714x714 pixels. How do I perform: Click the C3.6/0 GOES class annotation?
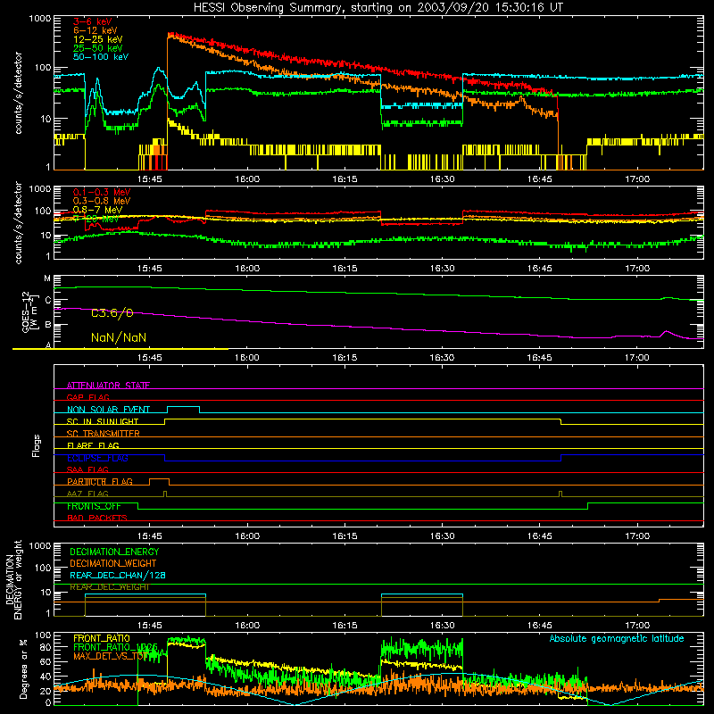point(112,313)
